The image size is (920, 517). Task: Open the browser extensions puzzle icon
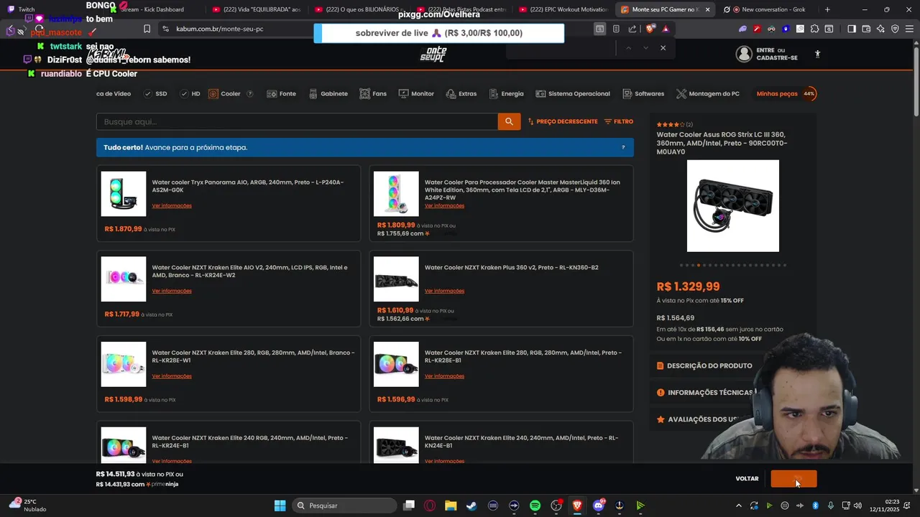[814, 29]
